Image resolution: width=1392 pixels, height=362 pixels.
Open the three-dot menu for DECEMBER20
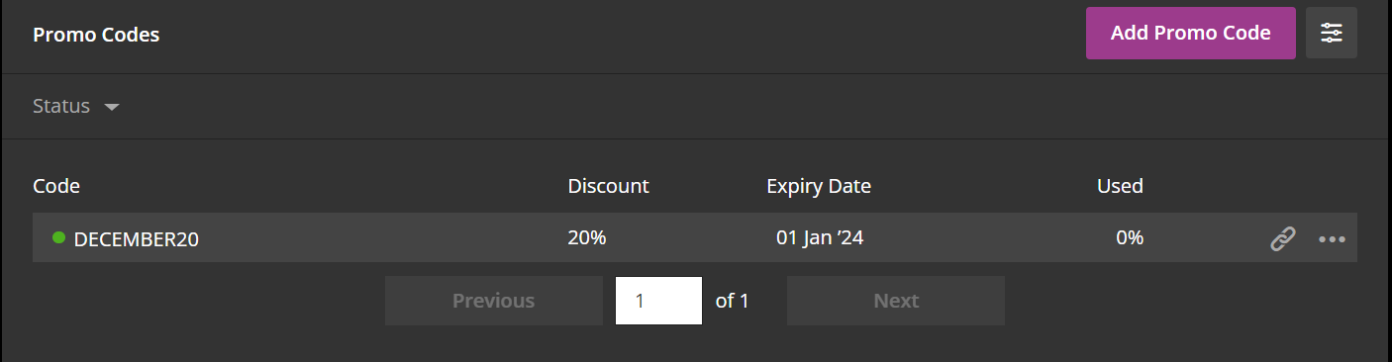[1332, 239]
